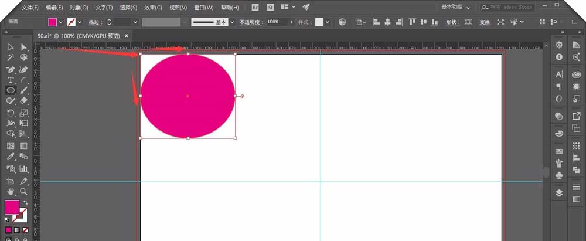Screen dimensions: 586x241
Task: Open align-to selection dropdown
Action: [362, 22]
